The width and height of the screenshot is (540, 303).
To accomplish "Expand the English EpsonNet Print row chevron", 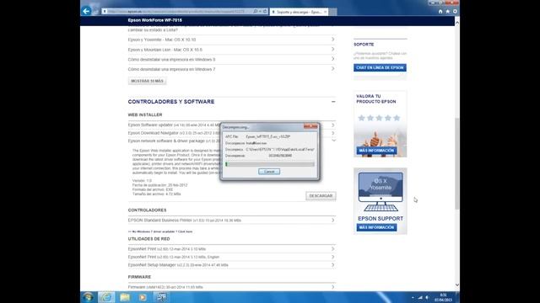I will point(332,257).
